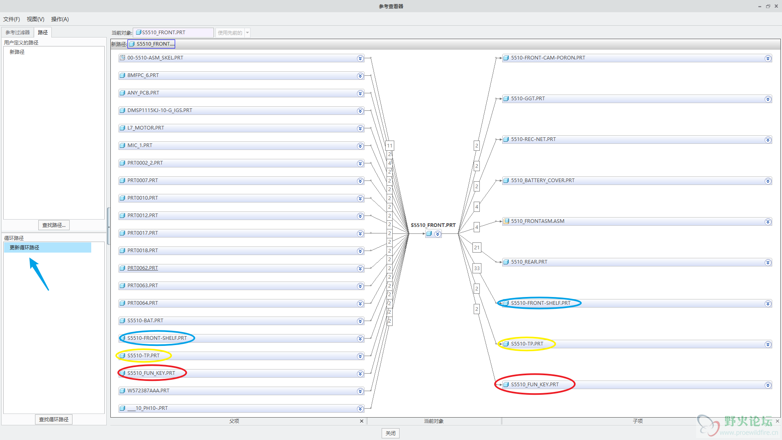Click the 查找循环路径 button
The image size is (782, 440).
tap(54, 419)
